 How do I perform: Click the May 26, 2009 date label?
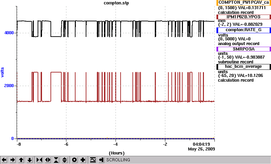[x=202, y=149]
